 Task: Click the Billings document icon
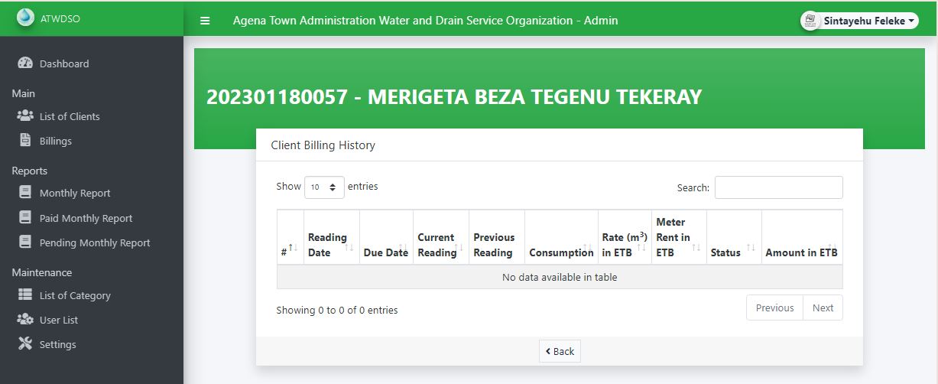point(25,141)
